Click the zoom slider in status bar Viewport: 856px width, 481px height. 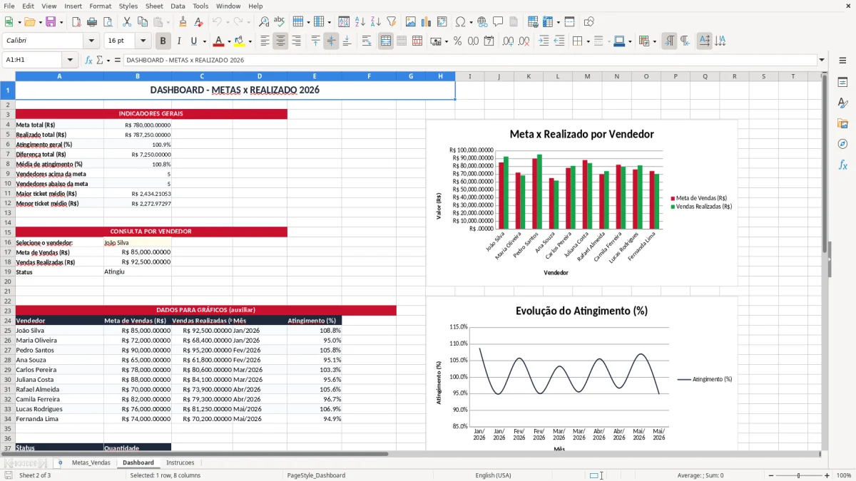pos(799,475)
